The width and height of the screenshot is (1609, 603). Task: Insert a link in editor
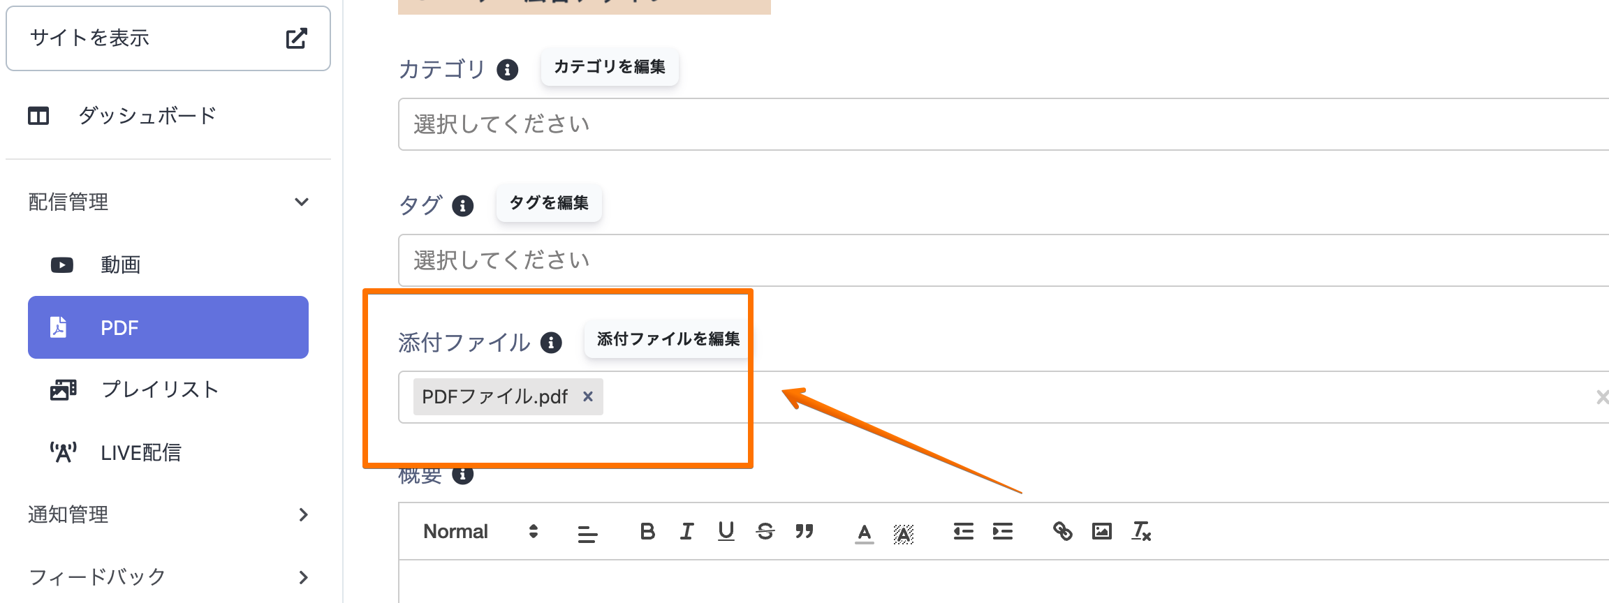pos(1062,532)
